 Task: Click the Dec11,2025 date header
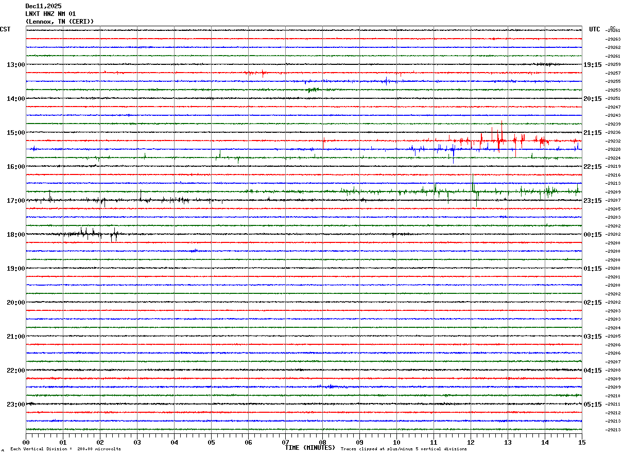pyautogui.click(x=43, y=6)
